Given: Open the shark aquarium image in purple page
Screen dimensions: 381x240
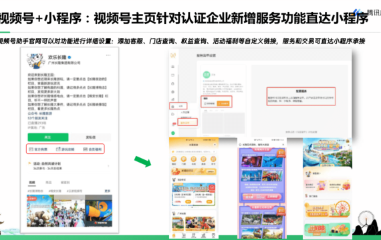Looking at the screenshot, I should point(272,161).
